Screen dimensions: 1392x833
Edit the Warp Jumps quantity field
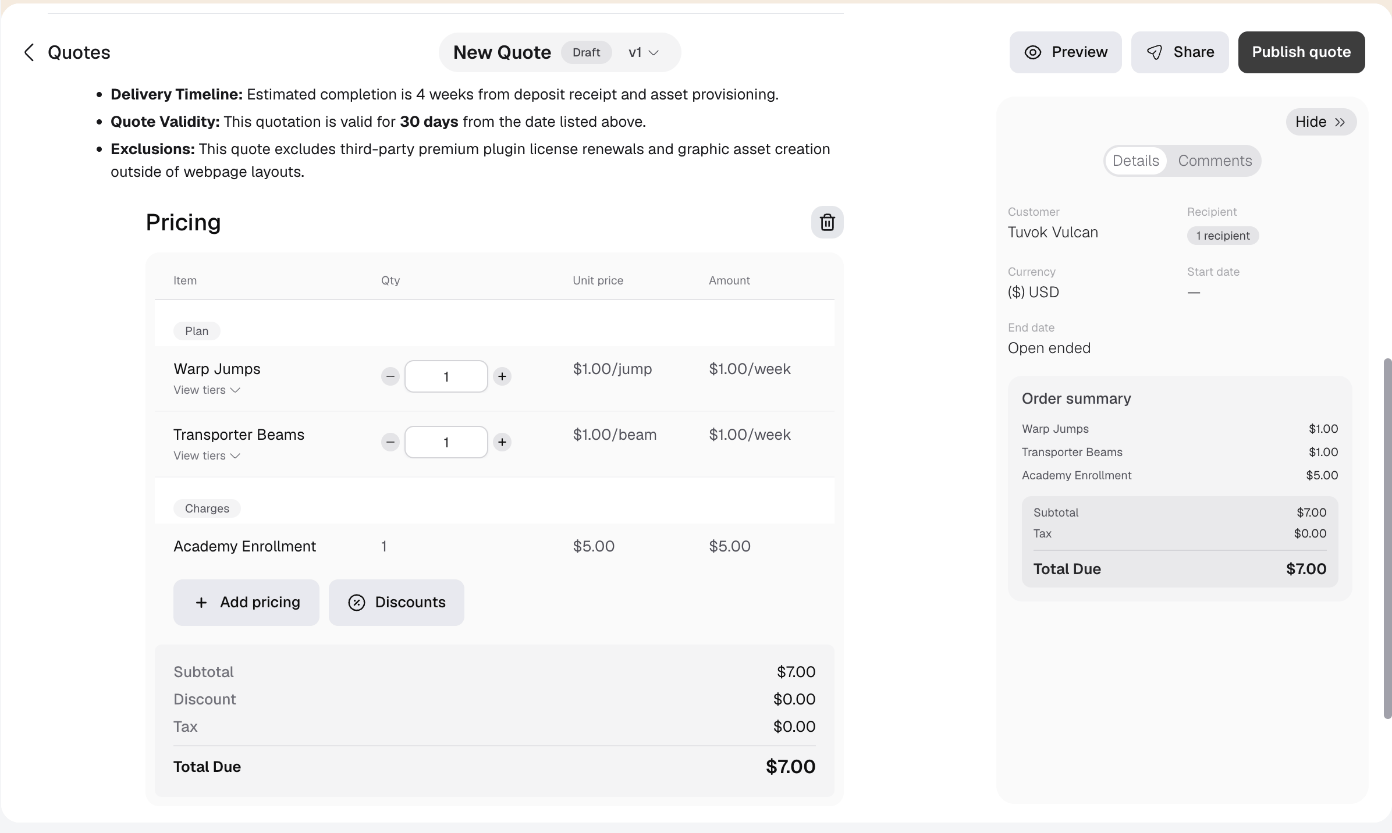tap(446, 376)
